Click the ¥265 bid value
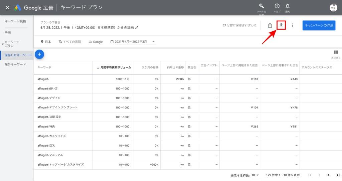Image resolution: width=342 pixels, height=181 pixels. tap(254, 126)
